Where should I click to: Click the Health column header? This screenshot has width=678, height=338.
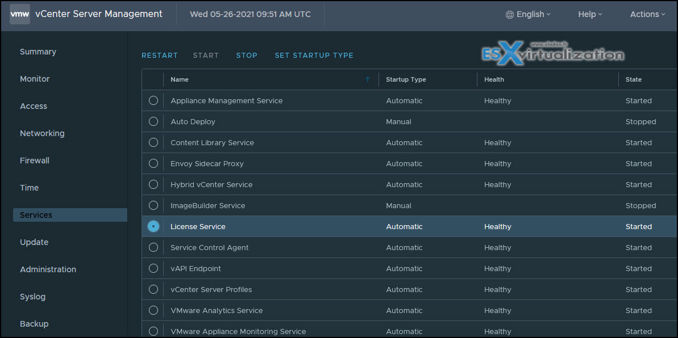tap(494, 79)
